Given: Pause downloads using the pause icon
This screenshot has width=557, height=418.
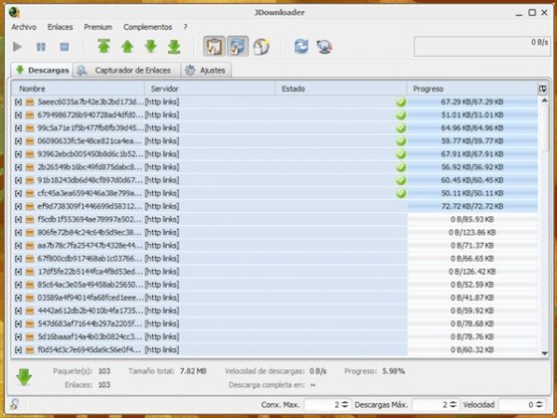Looking at the screenshot, I should pyautogui.click(x=41, y=47).
